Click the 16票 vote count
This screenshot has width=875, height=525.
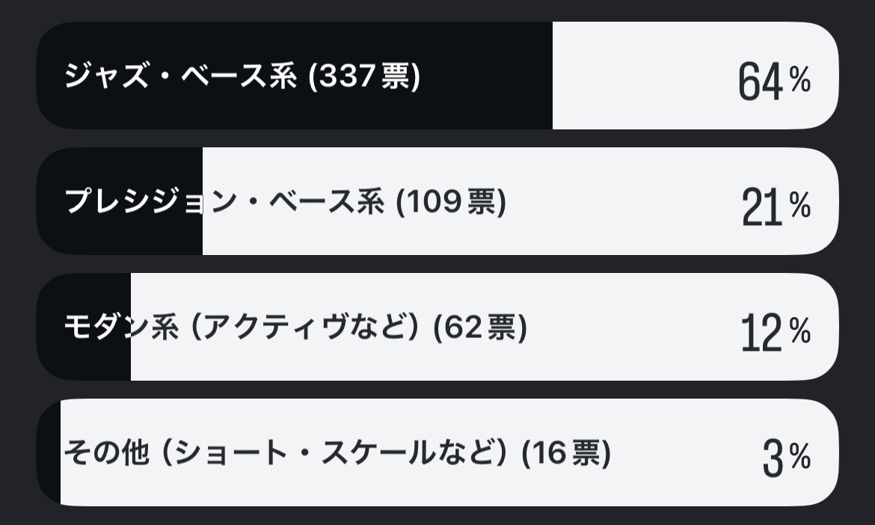point(565,453)
